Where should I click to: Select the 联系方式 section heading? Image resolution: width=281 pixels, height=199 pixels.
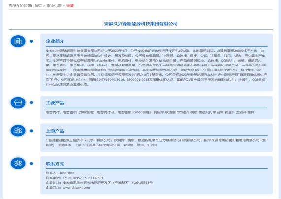tap(55, 164)
